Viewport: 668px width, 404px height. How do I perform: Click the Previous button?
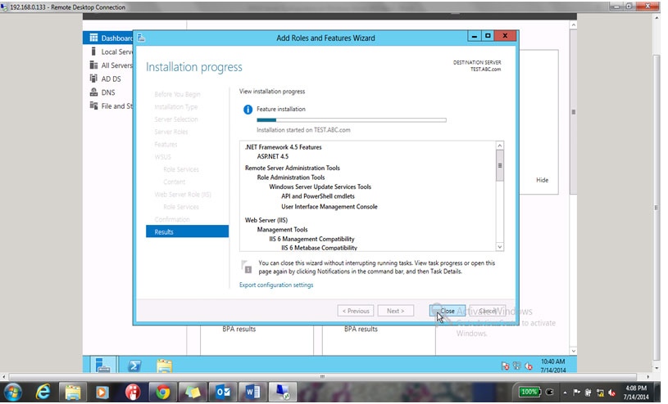pos(356,311)
